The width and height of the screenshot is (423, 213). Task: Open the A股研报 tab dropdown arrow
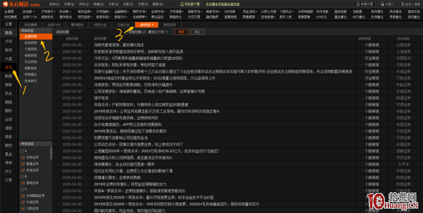(153, 25)
